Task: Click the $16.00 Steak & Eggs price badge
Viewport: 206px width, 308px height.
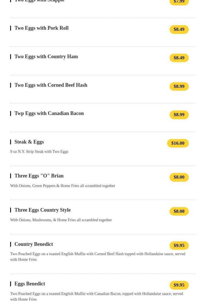Action: [178, 143]
